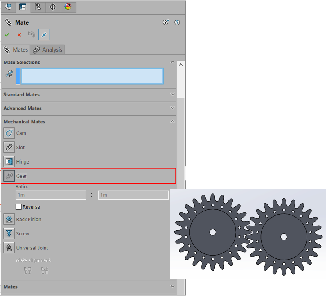Confirm the mate with green checkmark

pyautogui.click(x=7, y=35)
